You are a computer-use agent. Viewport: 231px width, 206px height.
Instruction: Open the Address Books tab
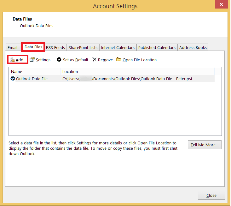pyautogui.click(x=193, y=47)
